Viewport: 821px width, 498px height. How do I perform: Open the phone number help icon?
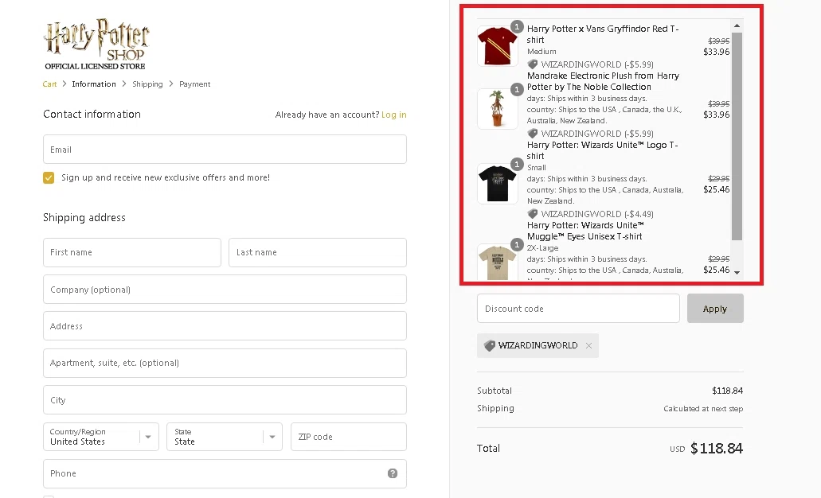[x=392, y=473]
